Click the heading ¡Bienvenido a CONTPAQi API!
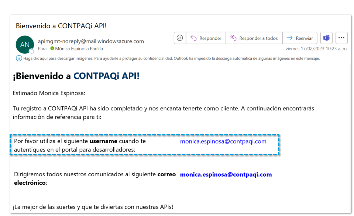Screen dimensions: 354x216 (76, 76)
